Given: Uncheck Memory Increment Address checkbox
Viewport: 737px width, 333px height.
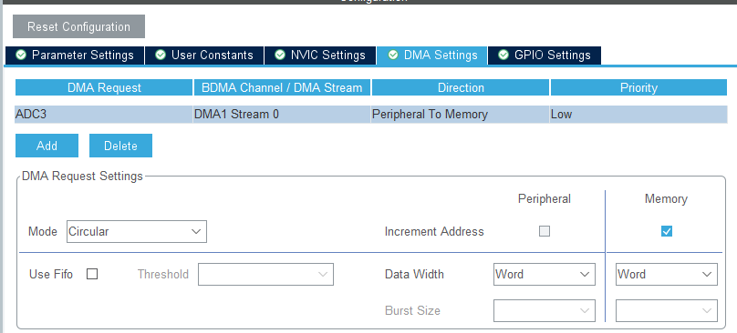Looking at the screenshot, I should coord(667,231).
